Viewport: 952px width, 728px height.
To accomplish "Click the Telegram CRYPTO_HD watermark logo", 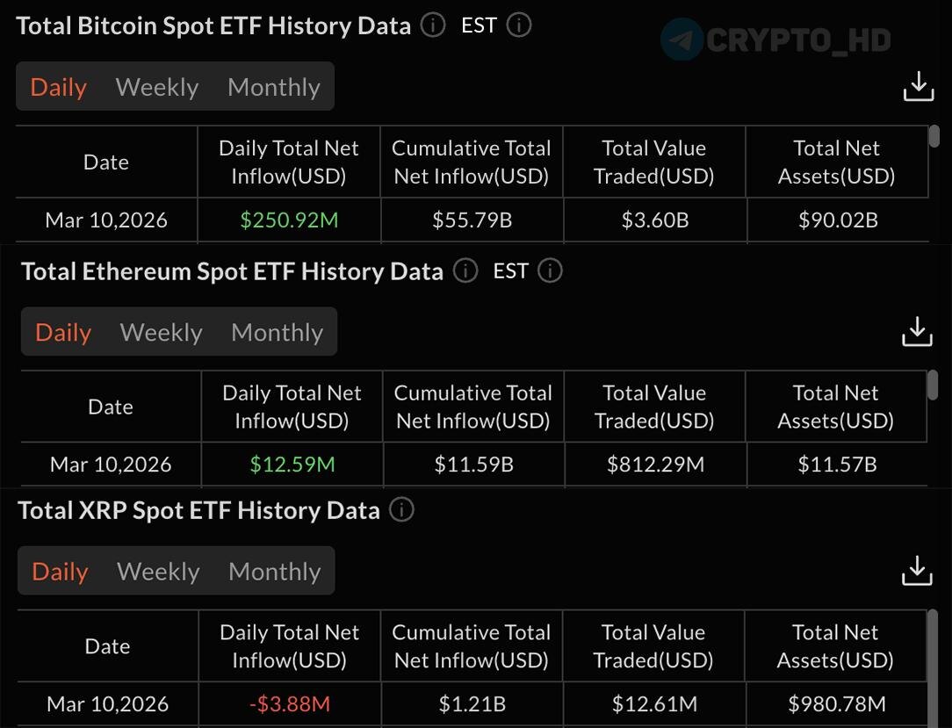I will click(x=682, y=40).
